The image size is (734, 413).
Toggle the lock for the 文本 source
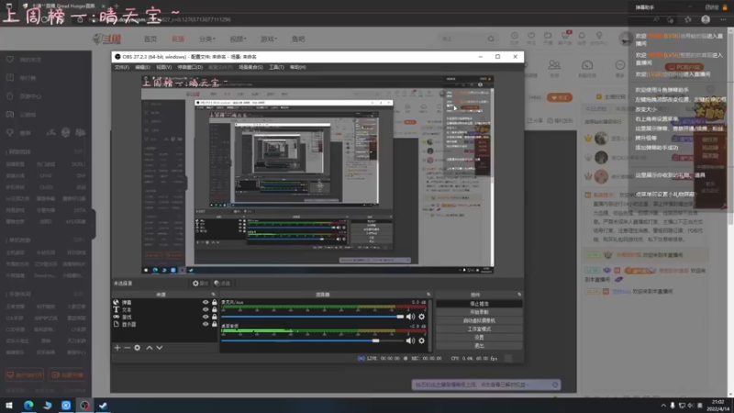[x=215, y=309]
